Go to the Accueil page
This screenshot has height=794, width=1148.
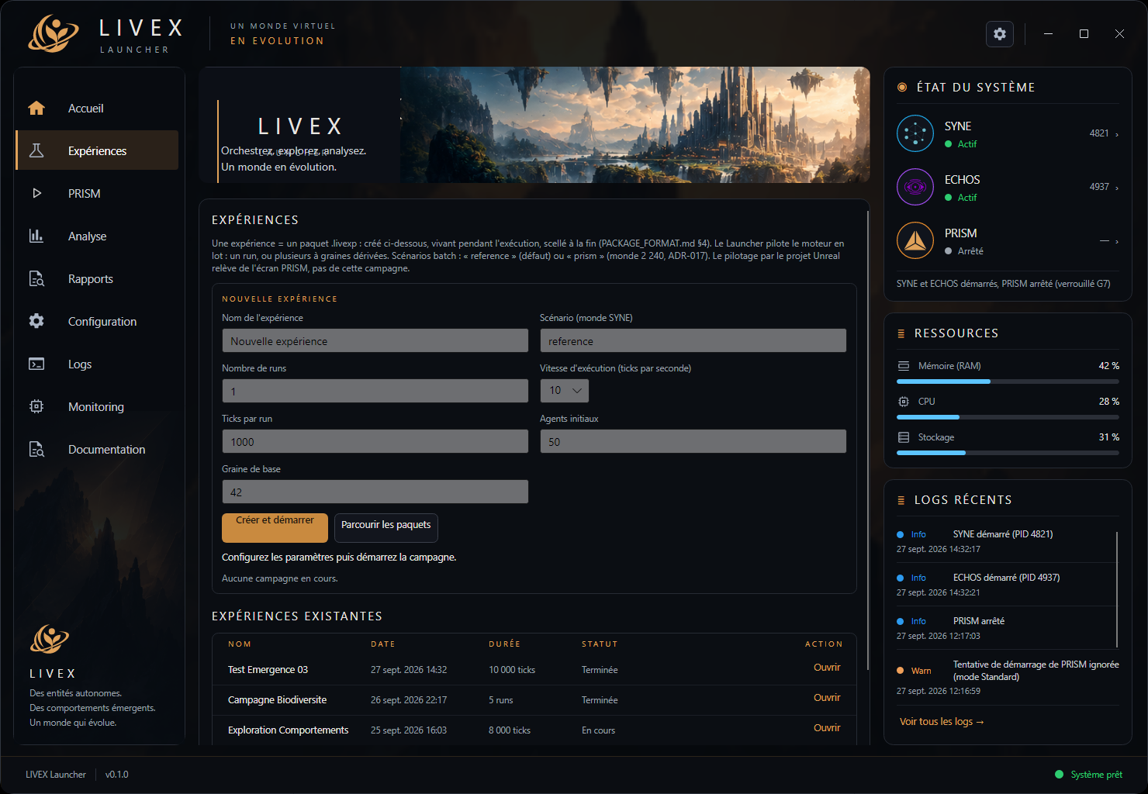[x=97, y=108]
